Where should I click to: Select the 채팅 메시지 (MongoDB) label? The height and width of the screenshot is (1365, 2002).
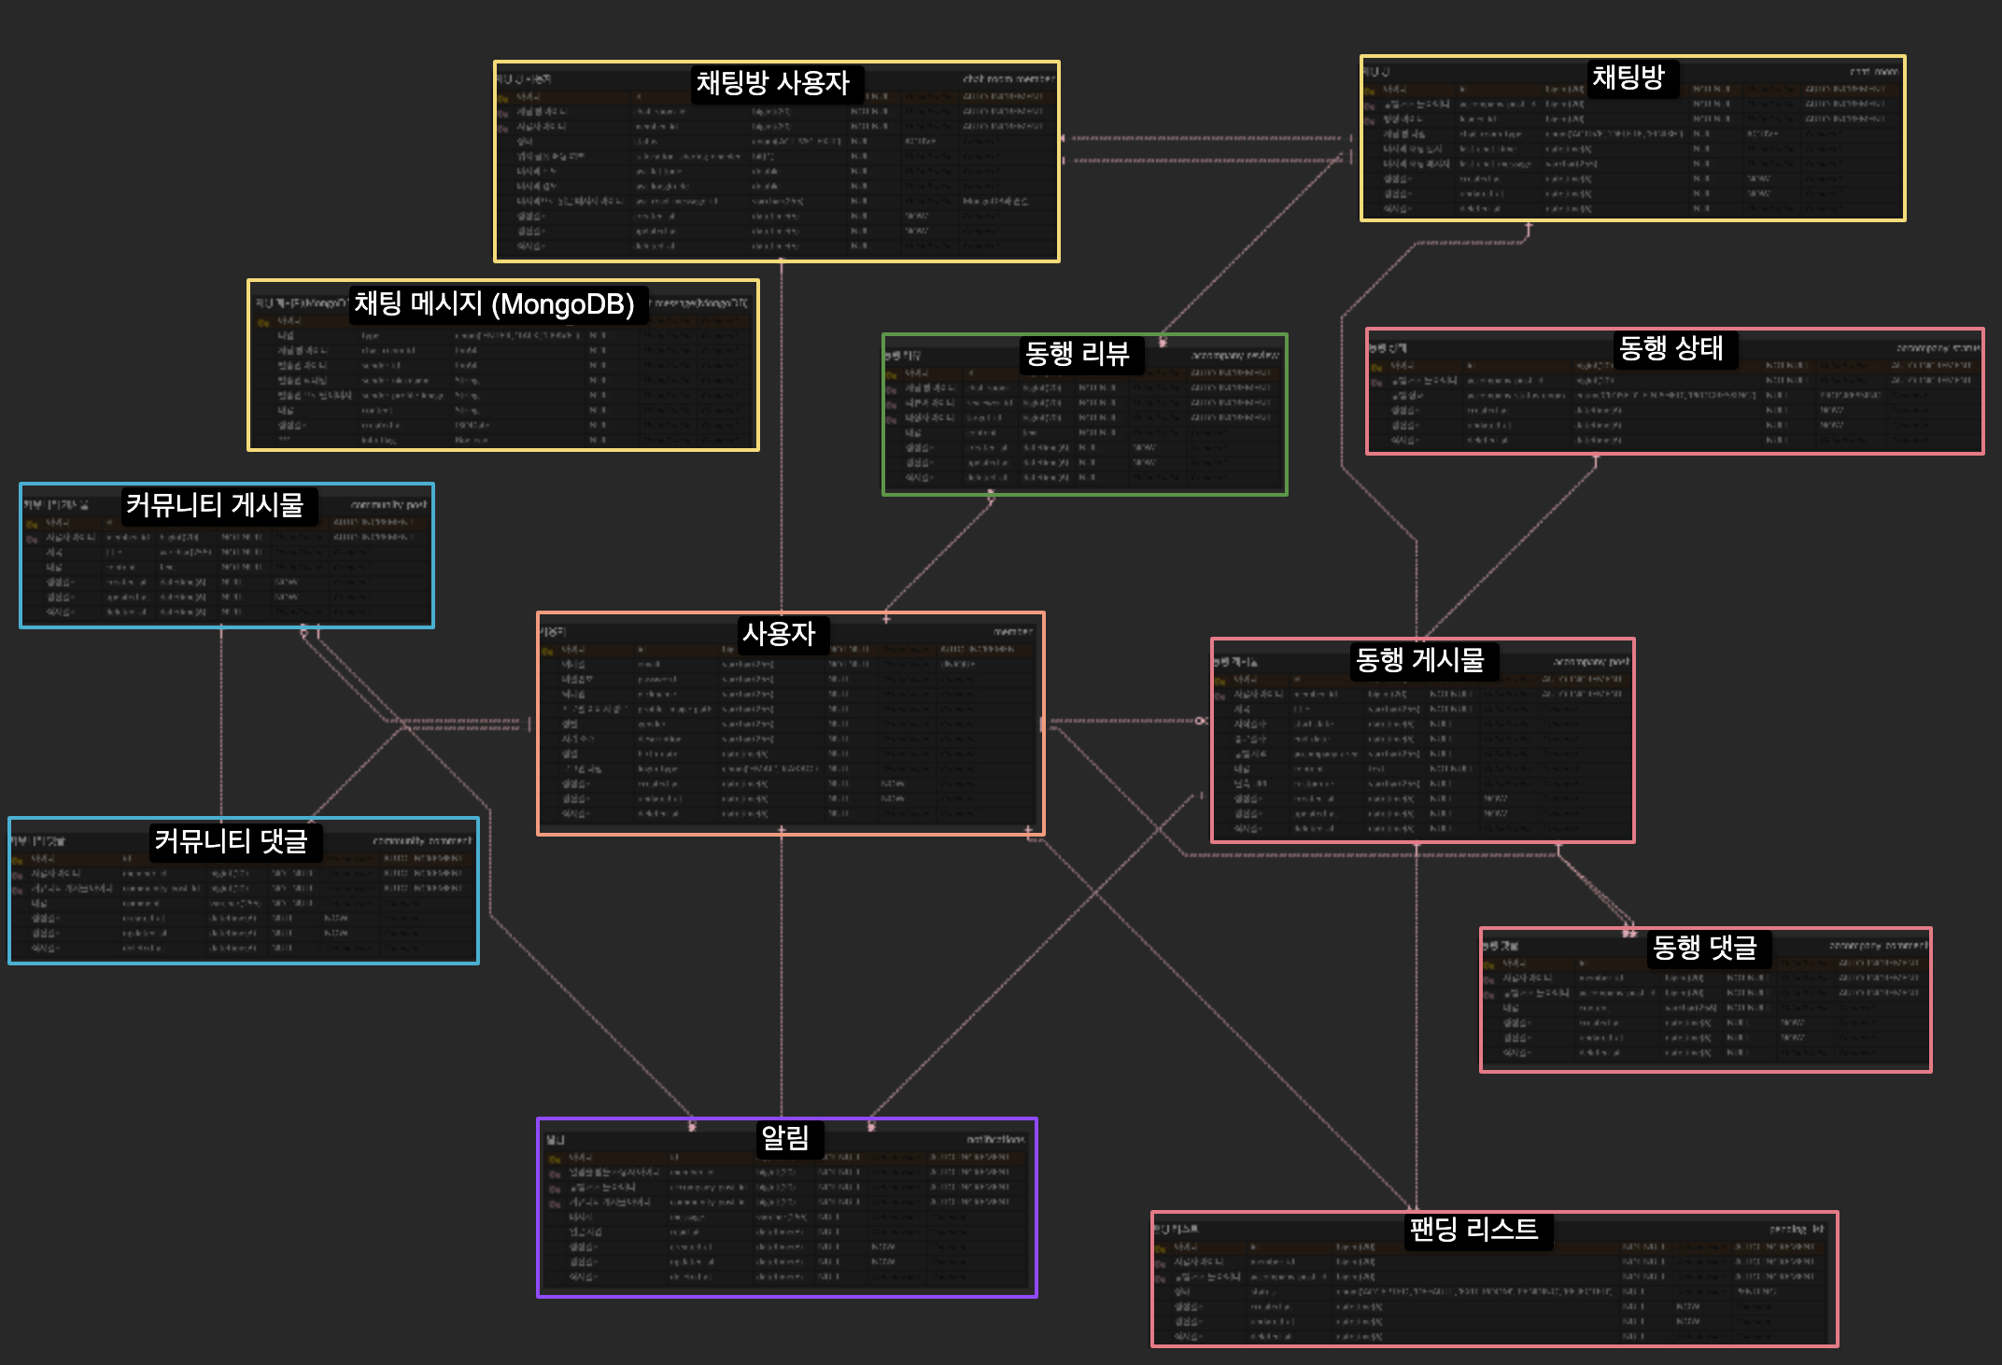494,303
